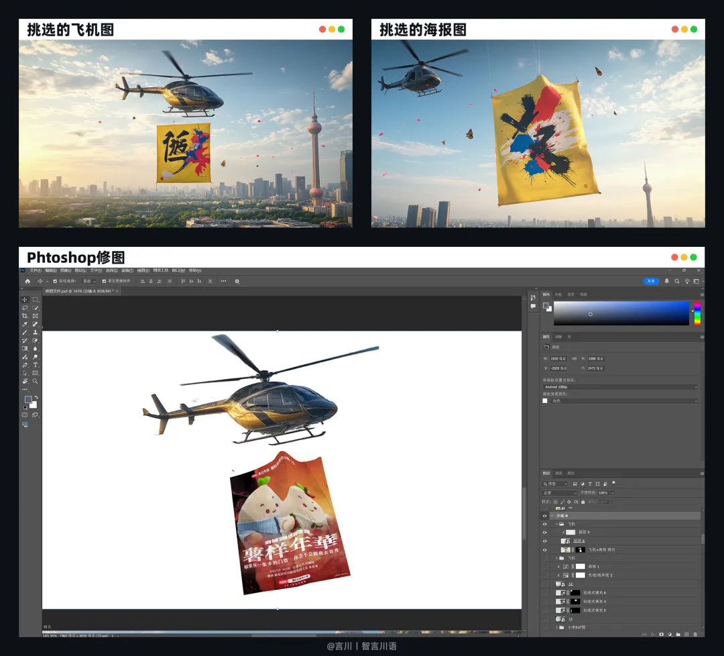Click the W width input field
This screenshot has width=724, height=656.
[x=558, y=358]
